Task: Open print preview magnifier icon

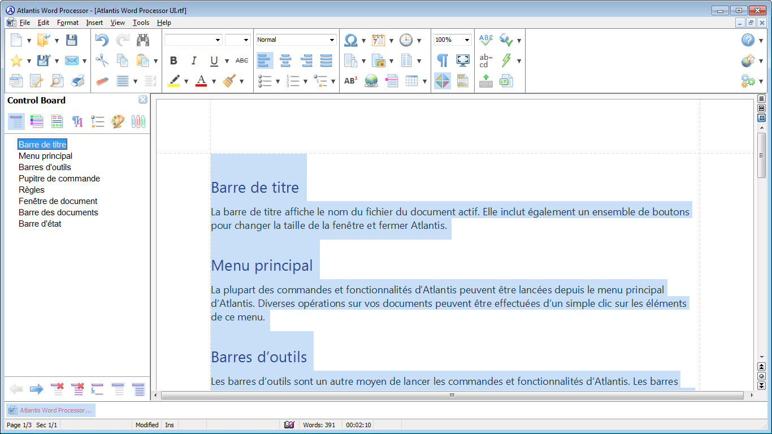Action: [x=57, y=81]
